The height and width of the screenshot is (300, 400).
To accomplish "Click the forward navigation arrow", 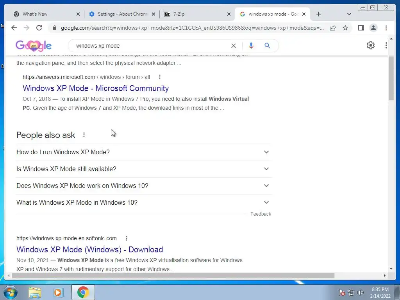I will point(27,28).
